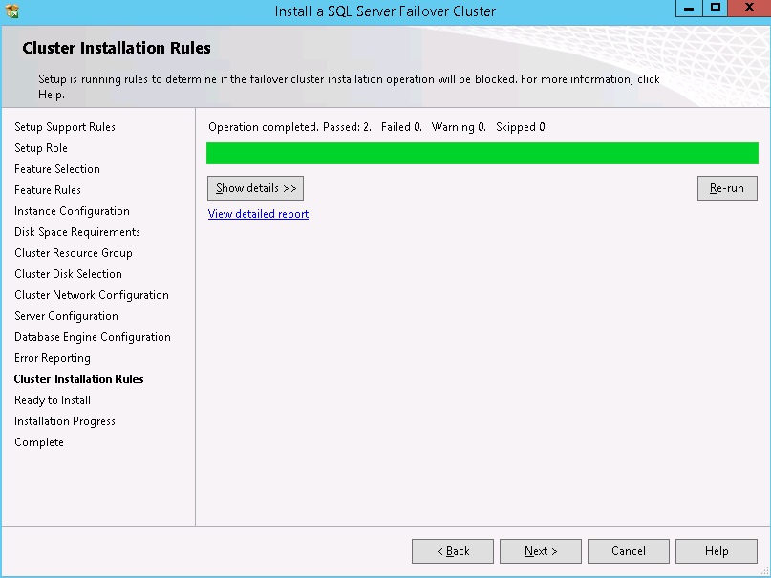The width and height of the screenshot is (771, 578).
Task: Proceed with the Next button
Action: pos(541,551)
